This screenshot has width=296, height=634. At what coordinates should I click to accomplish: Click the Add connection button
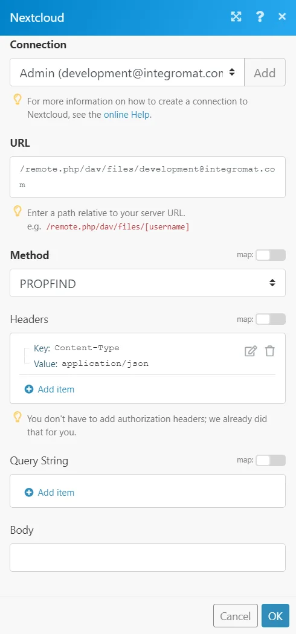pos(265,72)
